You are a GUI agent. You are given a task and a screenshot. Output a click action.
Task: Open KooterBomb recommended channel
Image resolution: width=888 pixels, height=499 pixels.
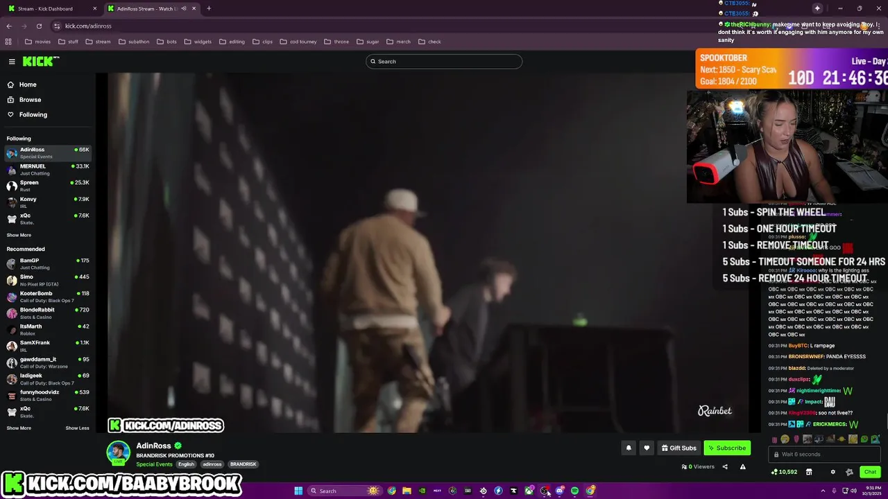point(47,297)
